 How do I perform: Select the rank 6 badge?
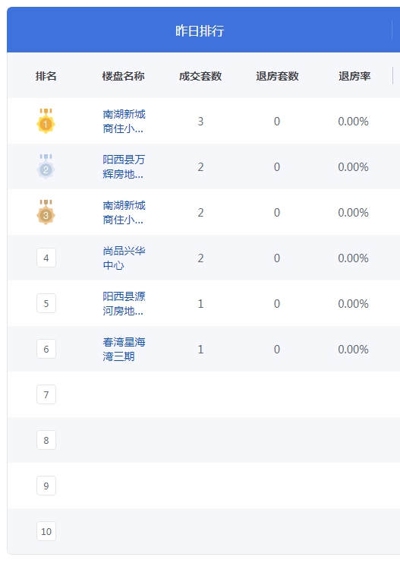46,349
